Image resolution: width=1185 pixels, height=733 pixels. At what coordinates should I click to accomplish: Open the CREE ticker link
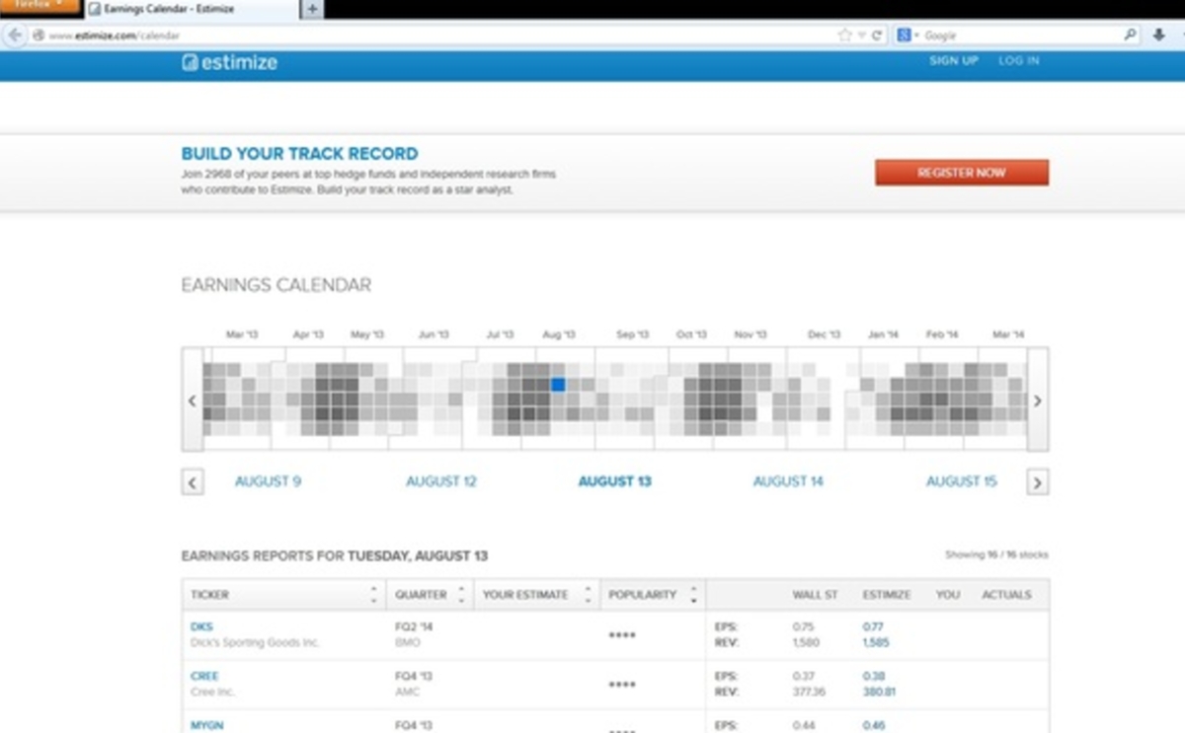coord(204,676)
